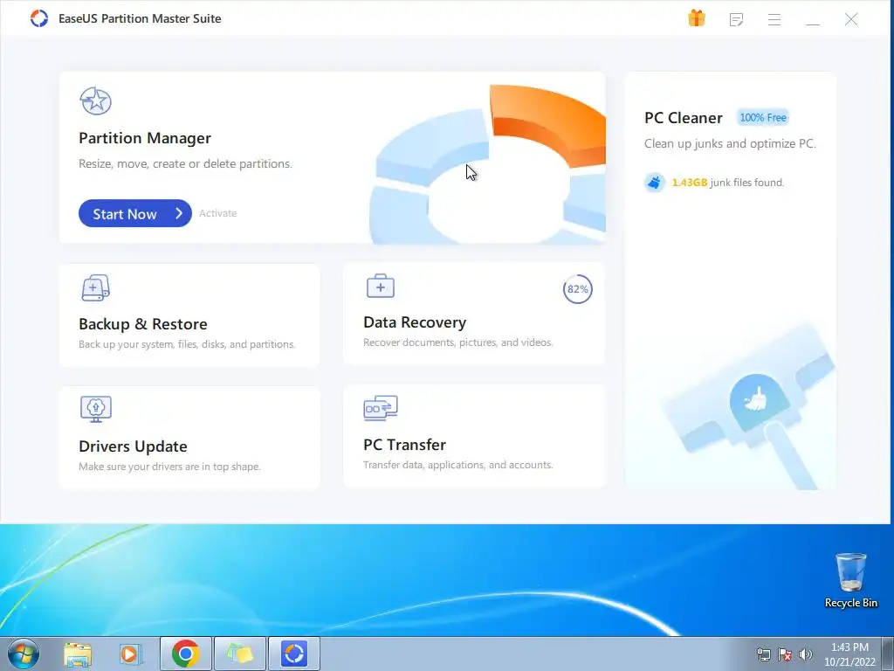Open the Action Center flag icon

click(x=785, y=654)
